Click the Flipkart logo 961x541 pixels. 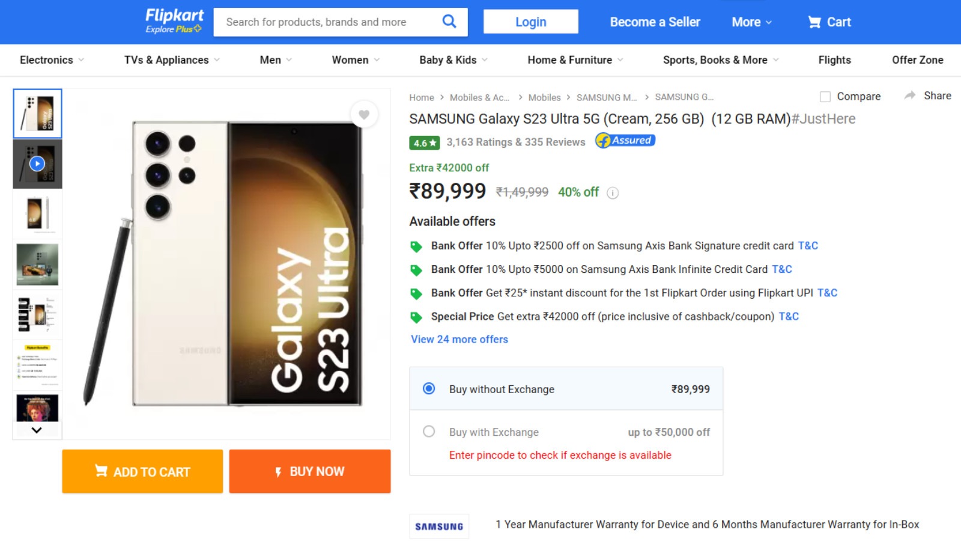(x=173, y=16)
